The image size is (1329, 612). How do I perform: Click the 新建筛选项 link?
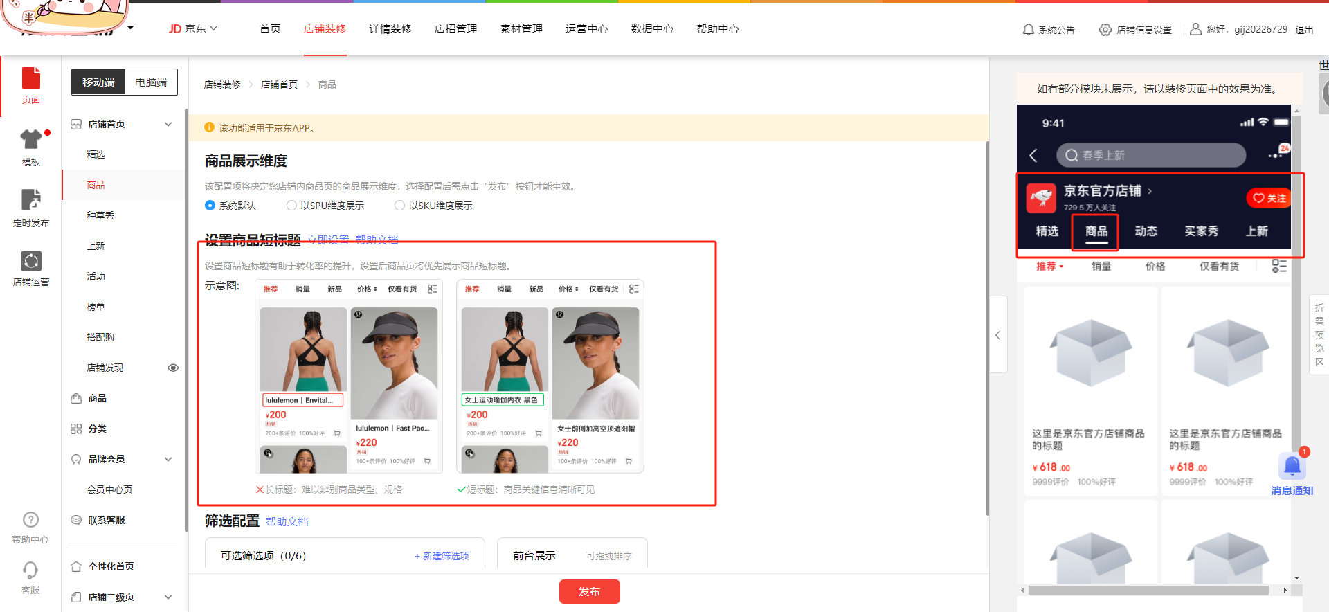click(442, 556)
